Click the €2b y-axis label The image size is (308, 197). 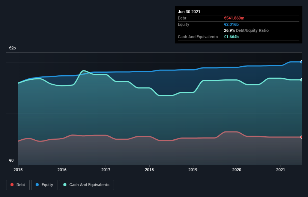click(12, 48)
